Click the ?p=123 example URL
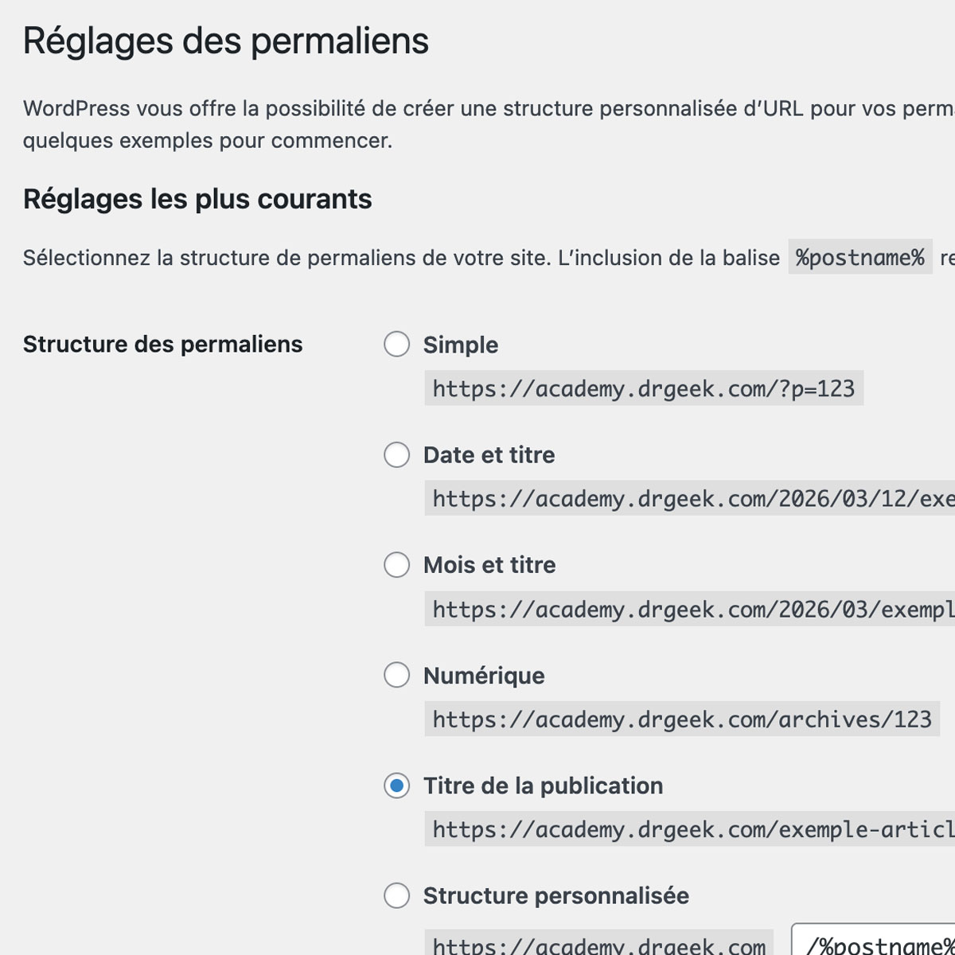Screen dimensions: 955x955 643,388
